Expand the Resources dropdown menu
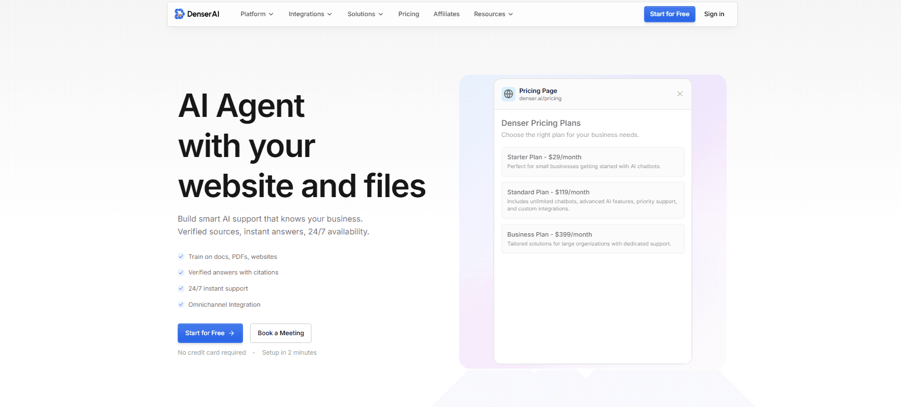 [494, 14]
